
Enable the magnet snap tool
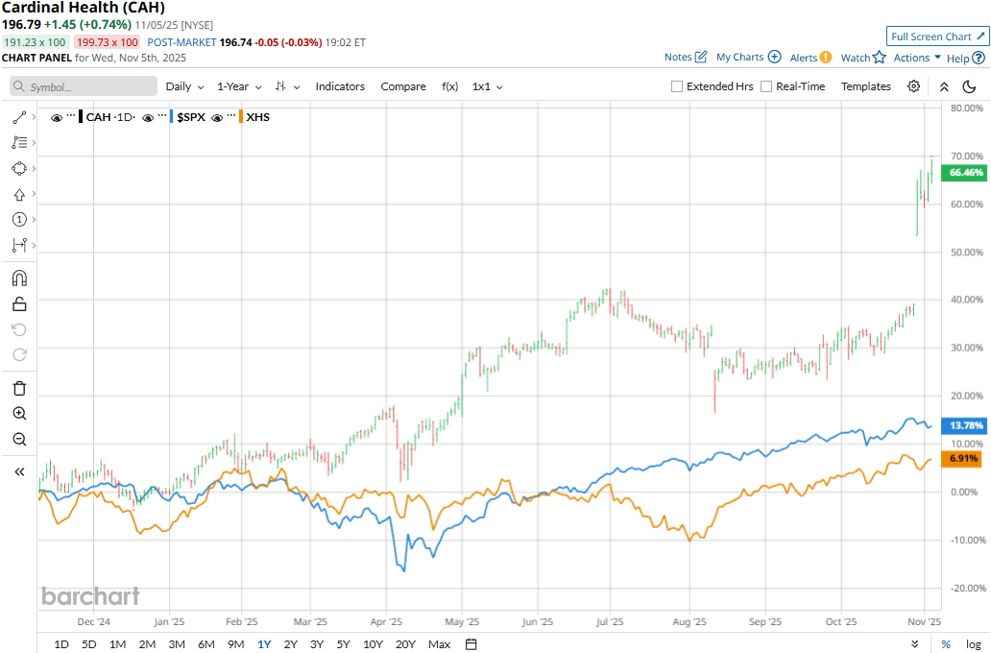click(x=19, y=278)
